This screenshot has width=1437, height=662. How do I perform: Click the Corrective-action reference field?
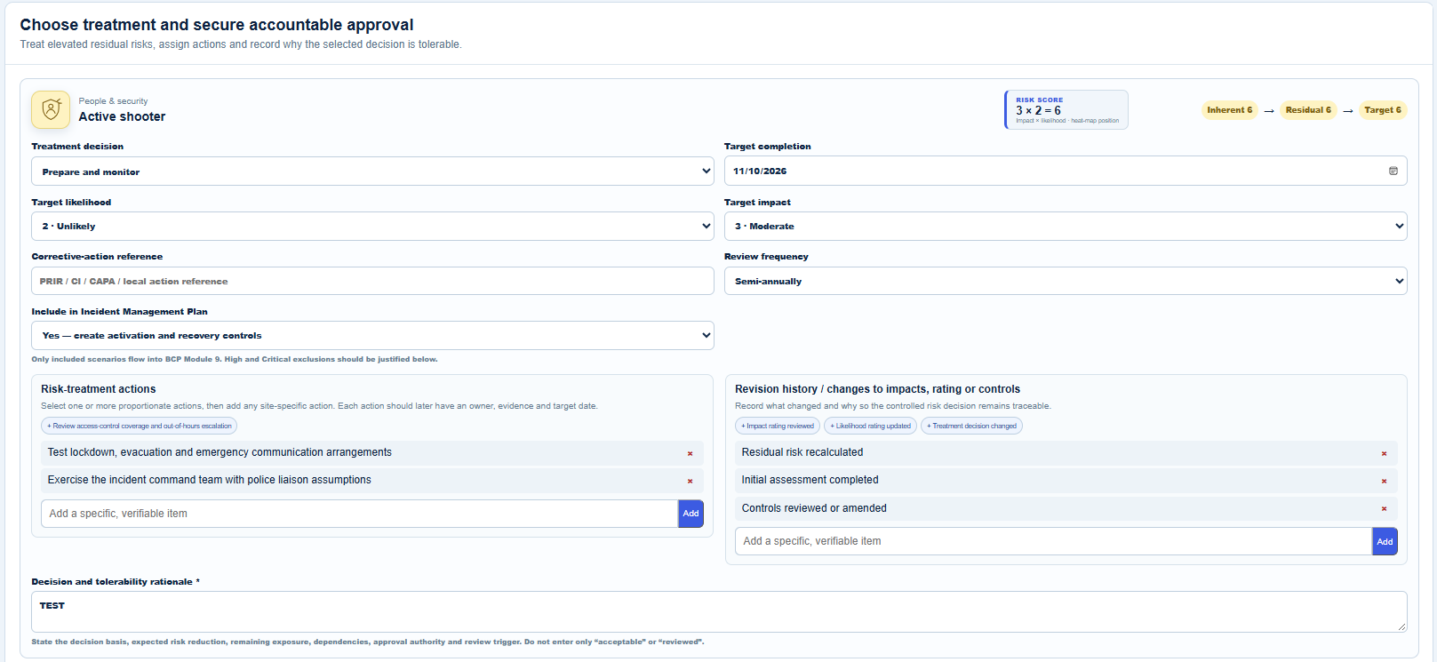coord(372,281)
